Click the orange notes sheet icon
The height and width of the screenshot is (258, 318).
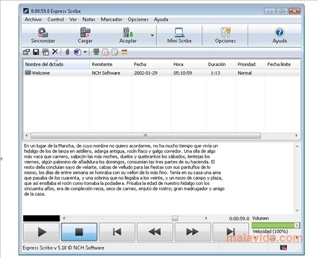[x=105, y=52]
